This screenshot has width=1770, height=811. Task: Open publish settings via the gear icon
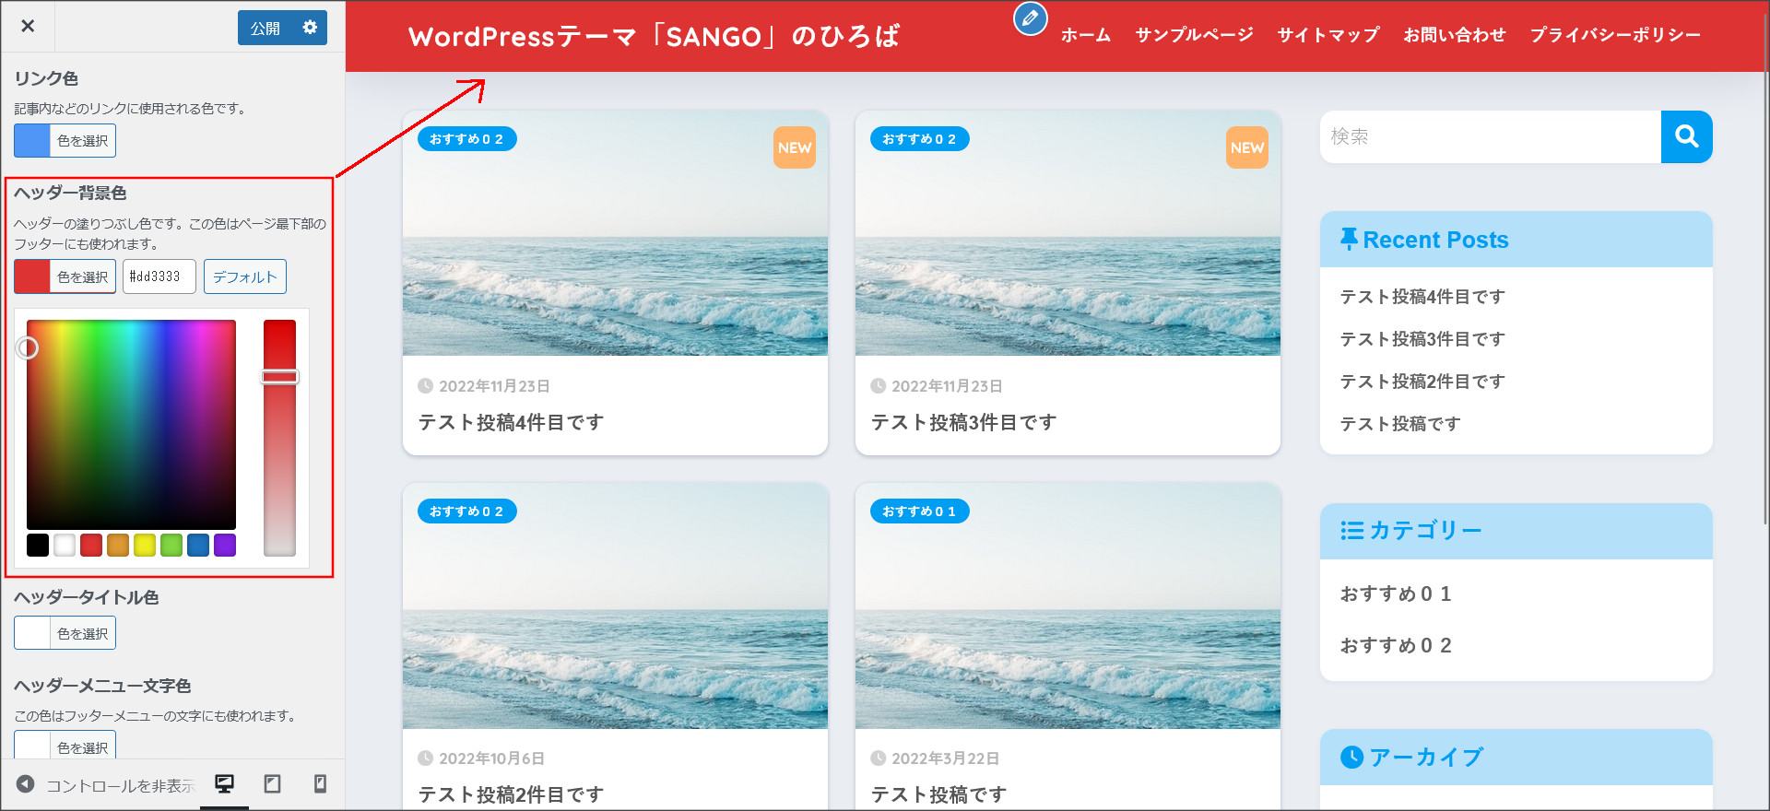click(310, 28)
